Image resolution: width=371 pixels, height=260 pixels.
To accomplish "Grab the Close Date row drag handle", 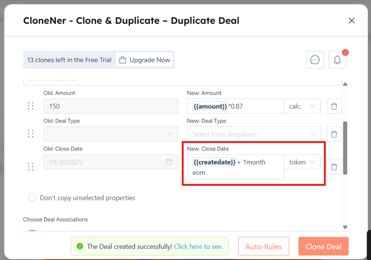I will pyautogui.click(x=31, y=167).
